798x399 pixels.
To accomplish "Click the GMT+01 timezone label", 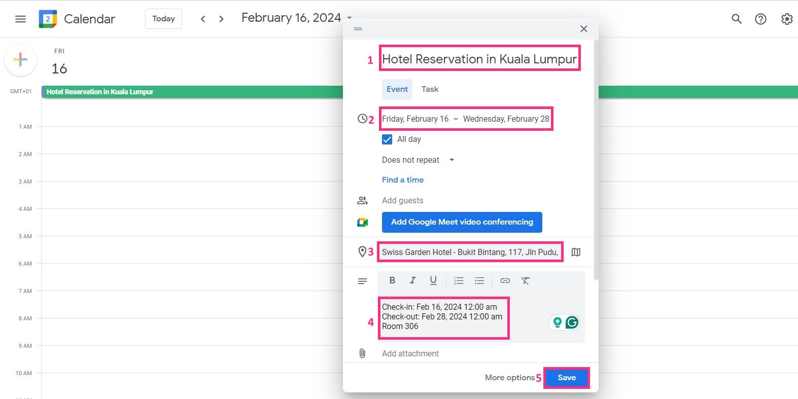I will tap(21, 92).
